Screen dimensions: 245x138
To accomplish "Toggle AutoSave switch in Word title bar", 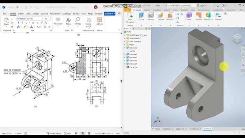I will tap(19, 7).
